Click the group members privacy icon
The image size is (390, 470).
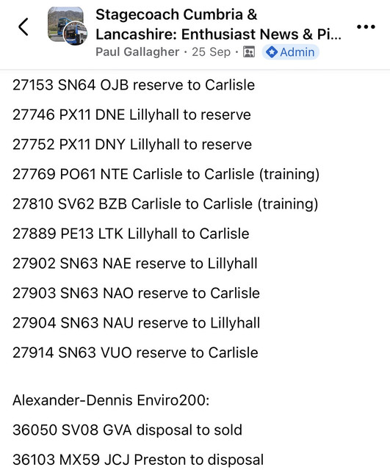[249, 52]
